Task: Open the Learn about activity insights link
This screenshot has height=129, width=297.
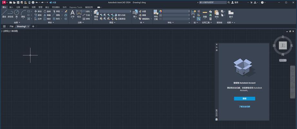Action: click(244, 107)
